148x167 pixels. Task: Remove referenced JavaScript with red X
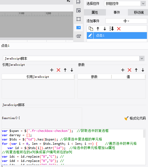tap(58, 70)
